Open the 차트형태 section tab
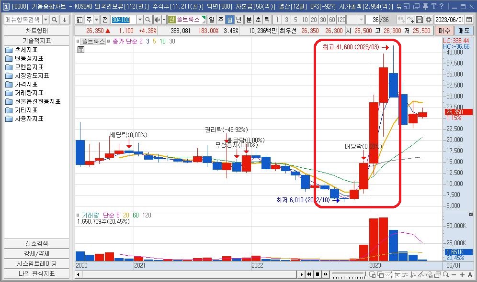This screenshot has height=282, width=477. pyautogui.click(x=36, y=31)
